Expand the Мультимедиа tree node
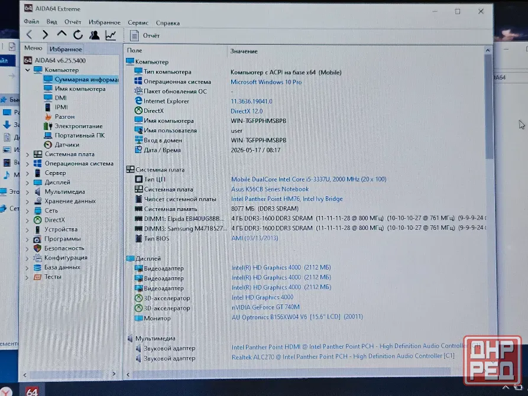Screen dimensions: 528x396 pos(28,192)
